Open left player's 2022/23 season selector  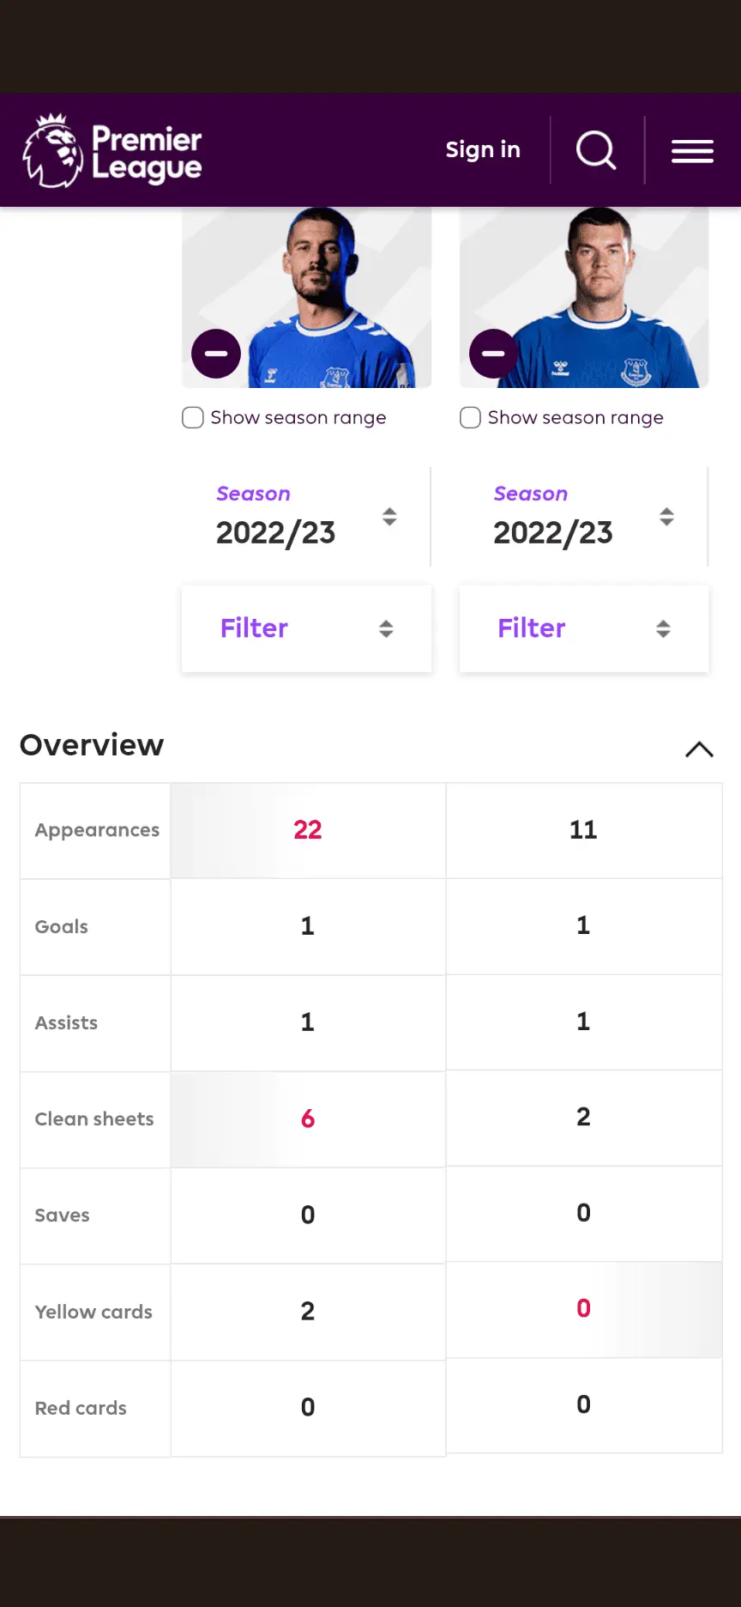point(275,533)
